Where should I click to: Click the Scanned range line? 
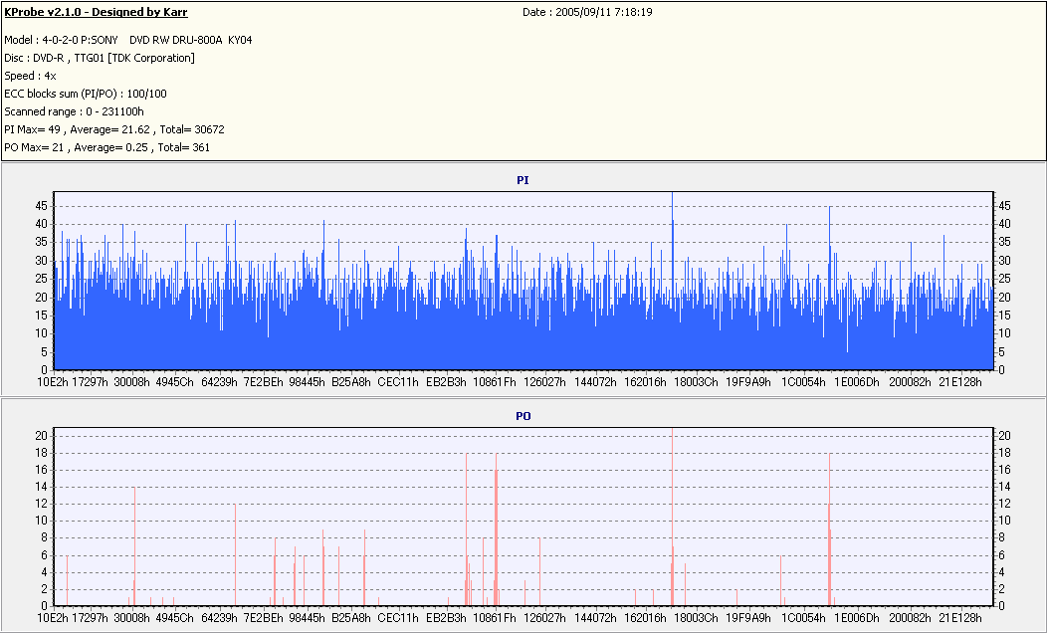[74, 111]
